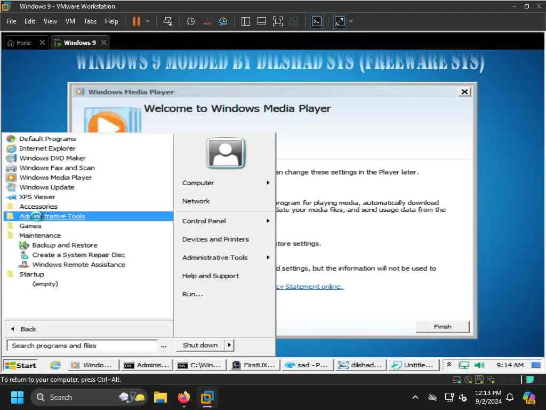Viewport: 546px width, 410px height.
Task: Expand the Control Panel submenu arrow
Action: [x=268, y=220]
